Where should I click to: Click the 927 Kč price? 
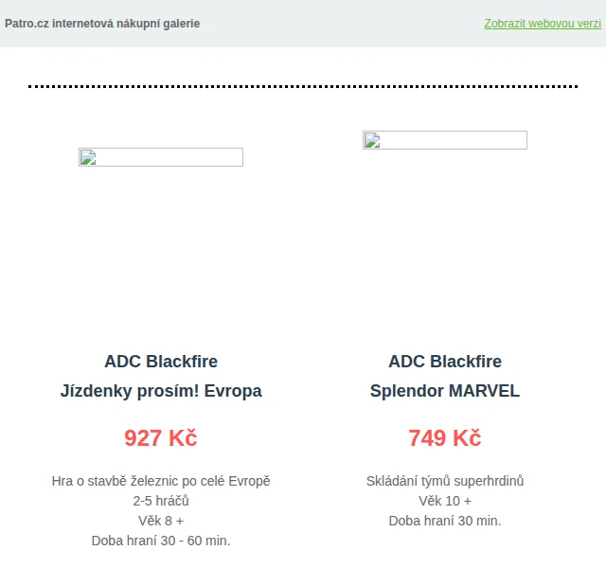coord(161,438)
